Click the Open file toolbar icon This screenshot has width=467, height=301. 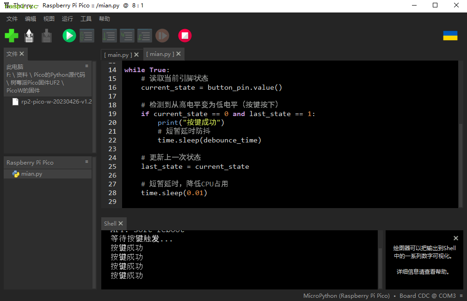click(x=29, y=36)
